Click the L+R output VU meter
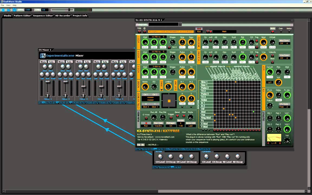Image resolution: width=312 pixels, height=195 pixels. coord(274,138)
